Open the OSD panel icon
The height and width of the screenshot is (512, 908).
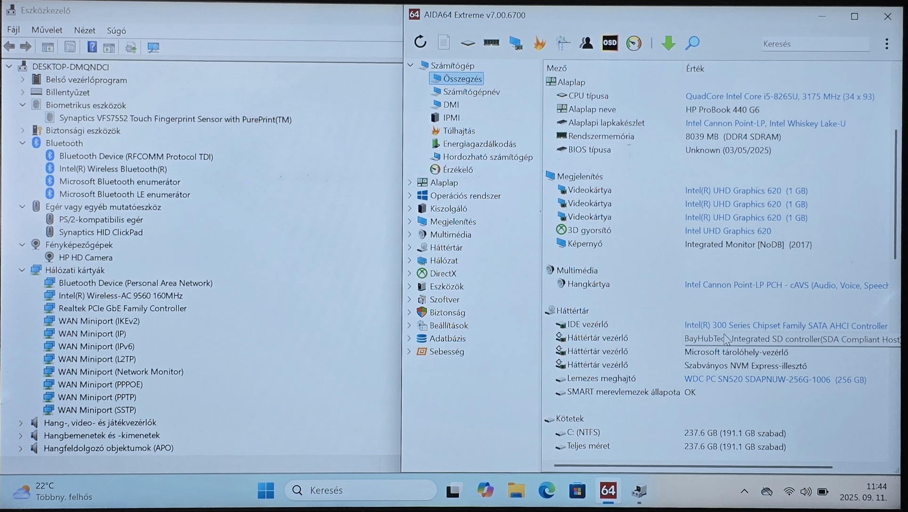609,43
